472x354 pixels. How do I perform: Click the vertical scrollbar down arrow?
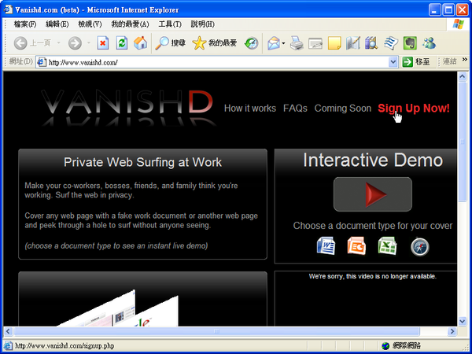463,321
